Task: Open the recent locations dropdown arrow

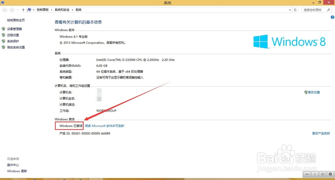Action: pos(18,10)
